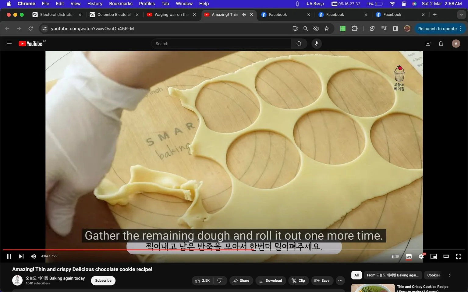Expand the Chrome tab search dropdown
The height and width of the screenshot is (292, 468).
[461, 15]
